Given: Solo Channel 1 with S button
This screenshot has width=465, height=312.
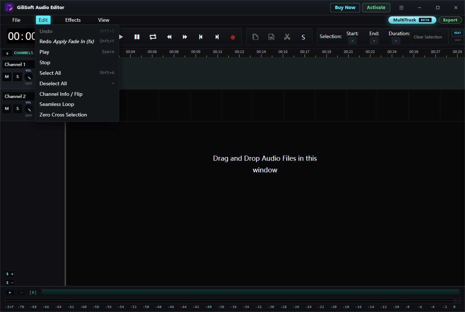Looking at the screenshot, I should tap(17, 77).
